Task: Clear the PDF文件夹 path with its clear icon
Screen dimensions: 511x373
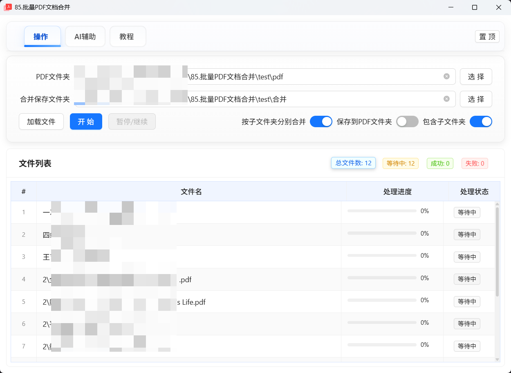Action: tap(446, 76)
